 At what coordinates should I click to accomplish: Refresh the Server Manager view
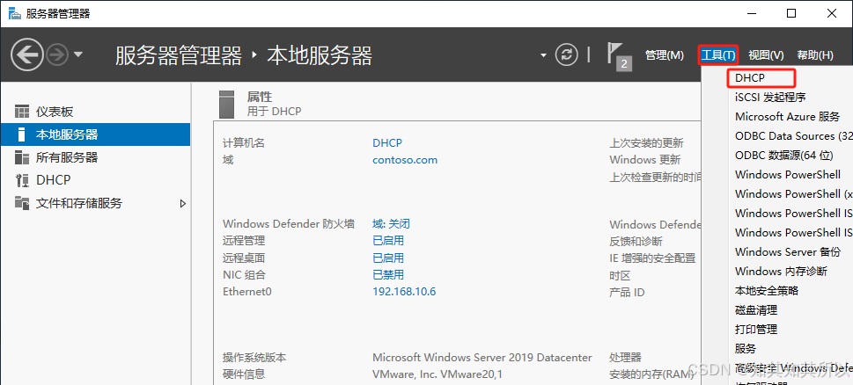566,54
